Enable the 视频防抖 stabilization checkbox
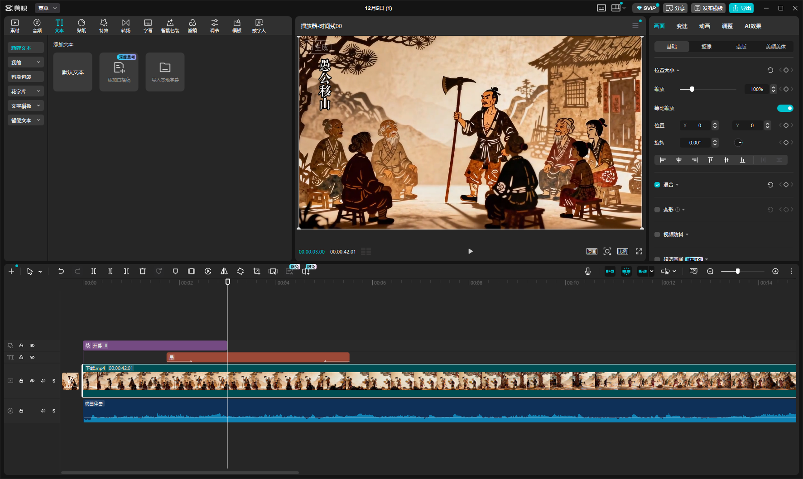 coord(657,235)
